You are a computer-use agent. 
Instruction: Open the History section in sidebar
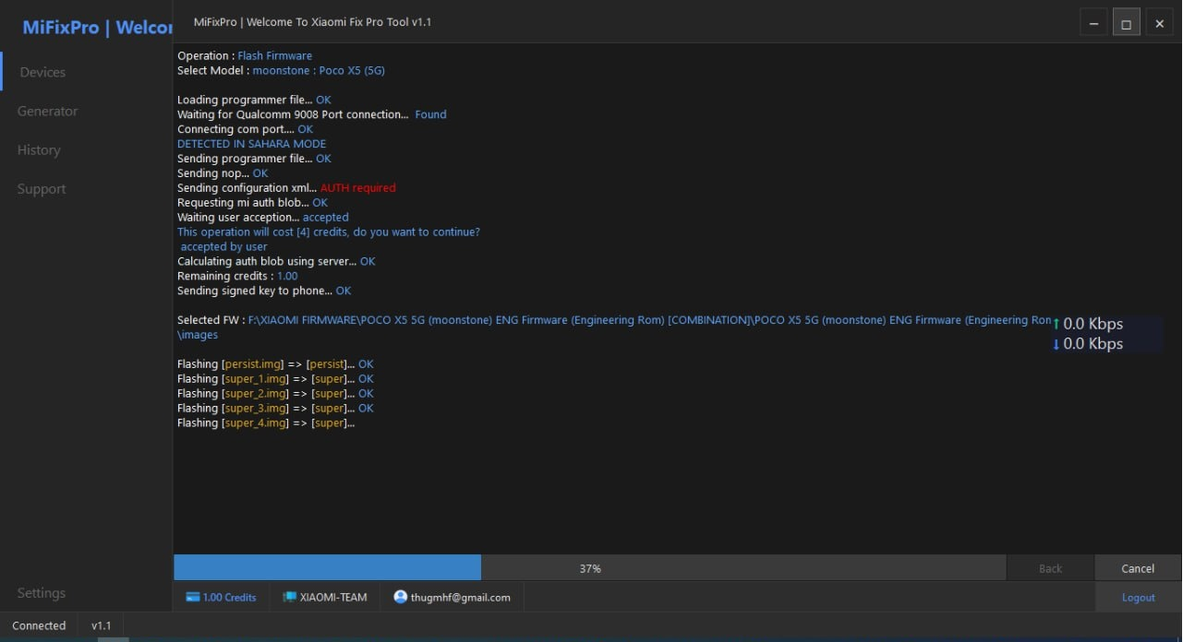(39, 149)
